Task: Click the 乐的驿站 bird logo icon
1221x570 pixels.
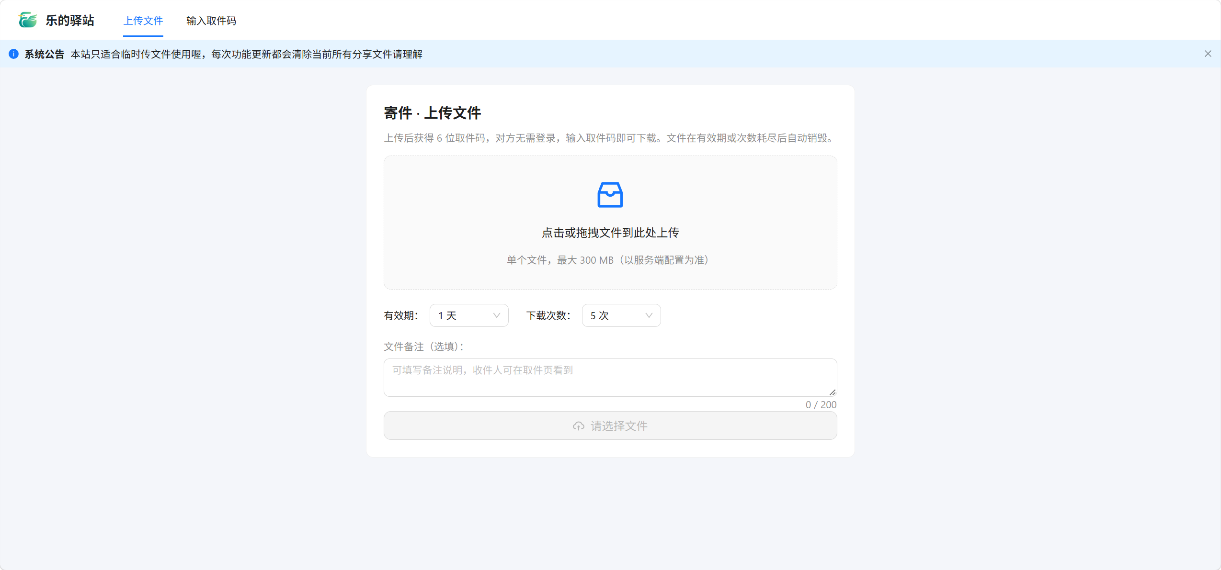Action: 27,20
